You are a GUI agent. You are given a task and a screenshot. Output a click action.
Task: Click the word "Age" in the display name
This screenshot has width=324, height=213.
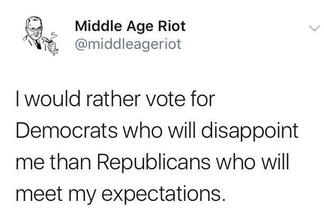point(140,27)
